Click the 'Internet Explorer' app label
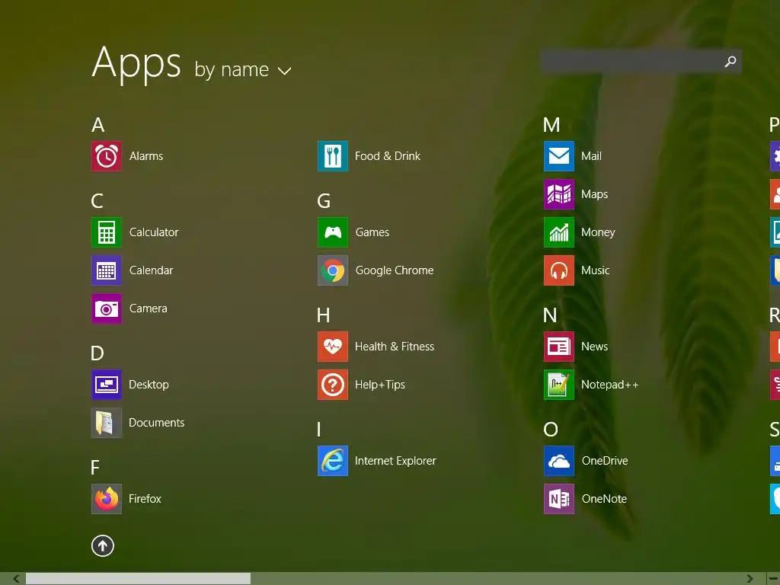The height and width of the screenshot is (585, 780). [395, 461]
